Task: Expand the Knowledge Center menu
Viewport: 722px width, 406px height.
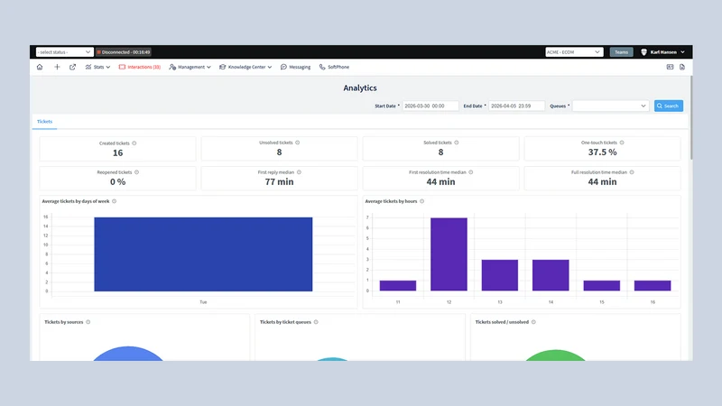Action: [x=245, y=67]
